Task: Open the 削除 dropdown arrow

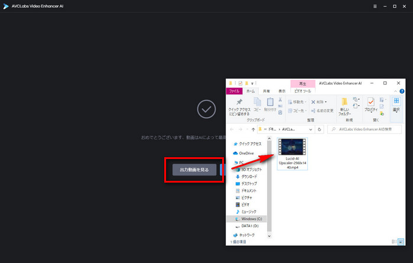Action: coord(326,102)
